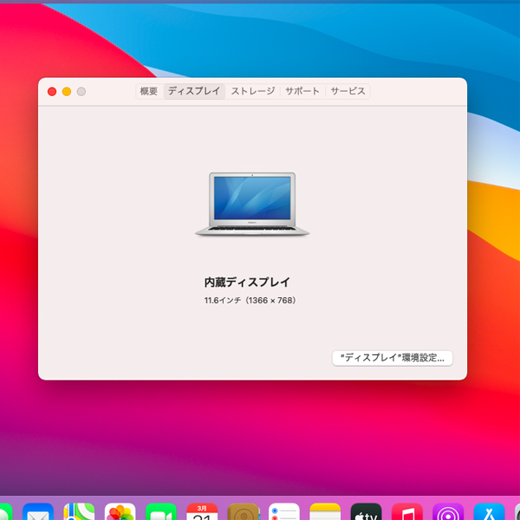Open the Notes app icon

pos(325,512)
